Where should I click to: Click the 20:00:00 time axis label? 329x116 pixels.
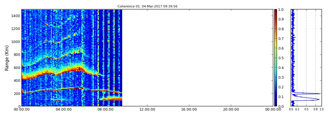(231, 109)
